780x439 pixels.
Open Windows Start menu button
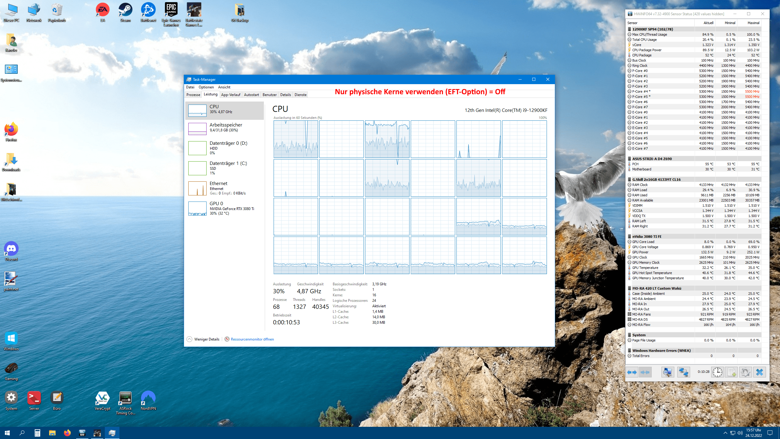[7, 433]
